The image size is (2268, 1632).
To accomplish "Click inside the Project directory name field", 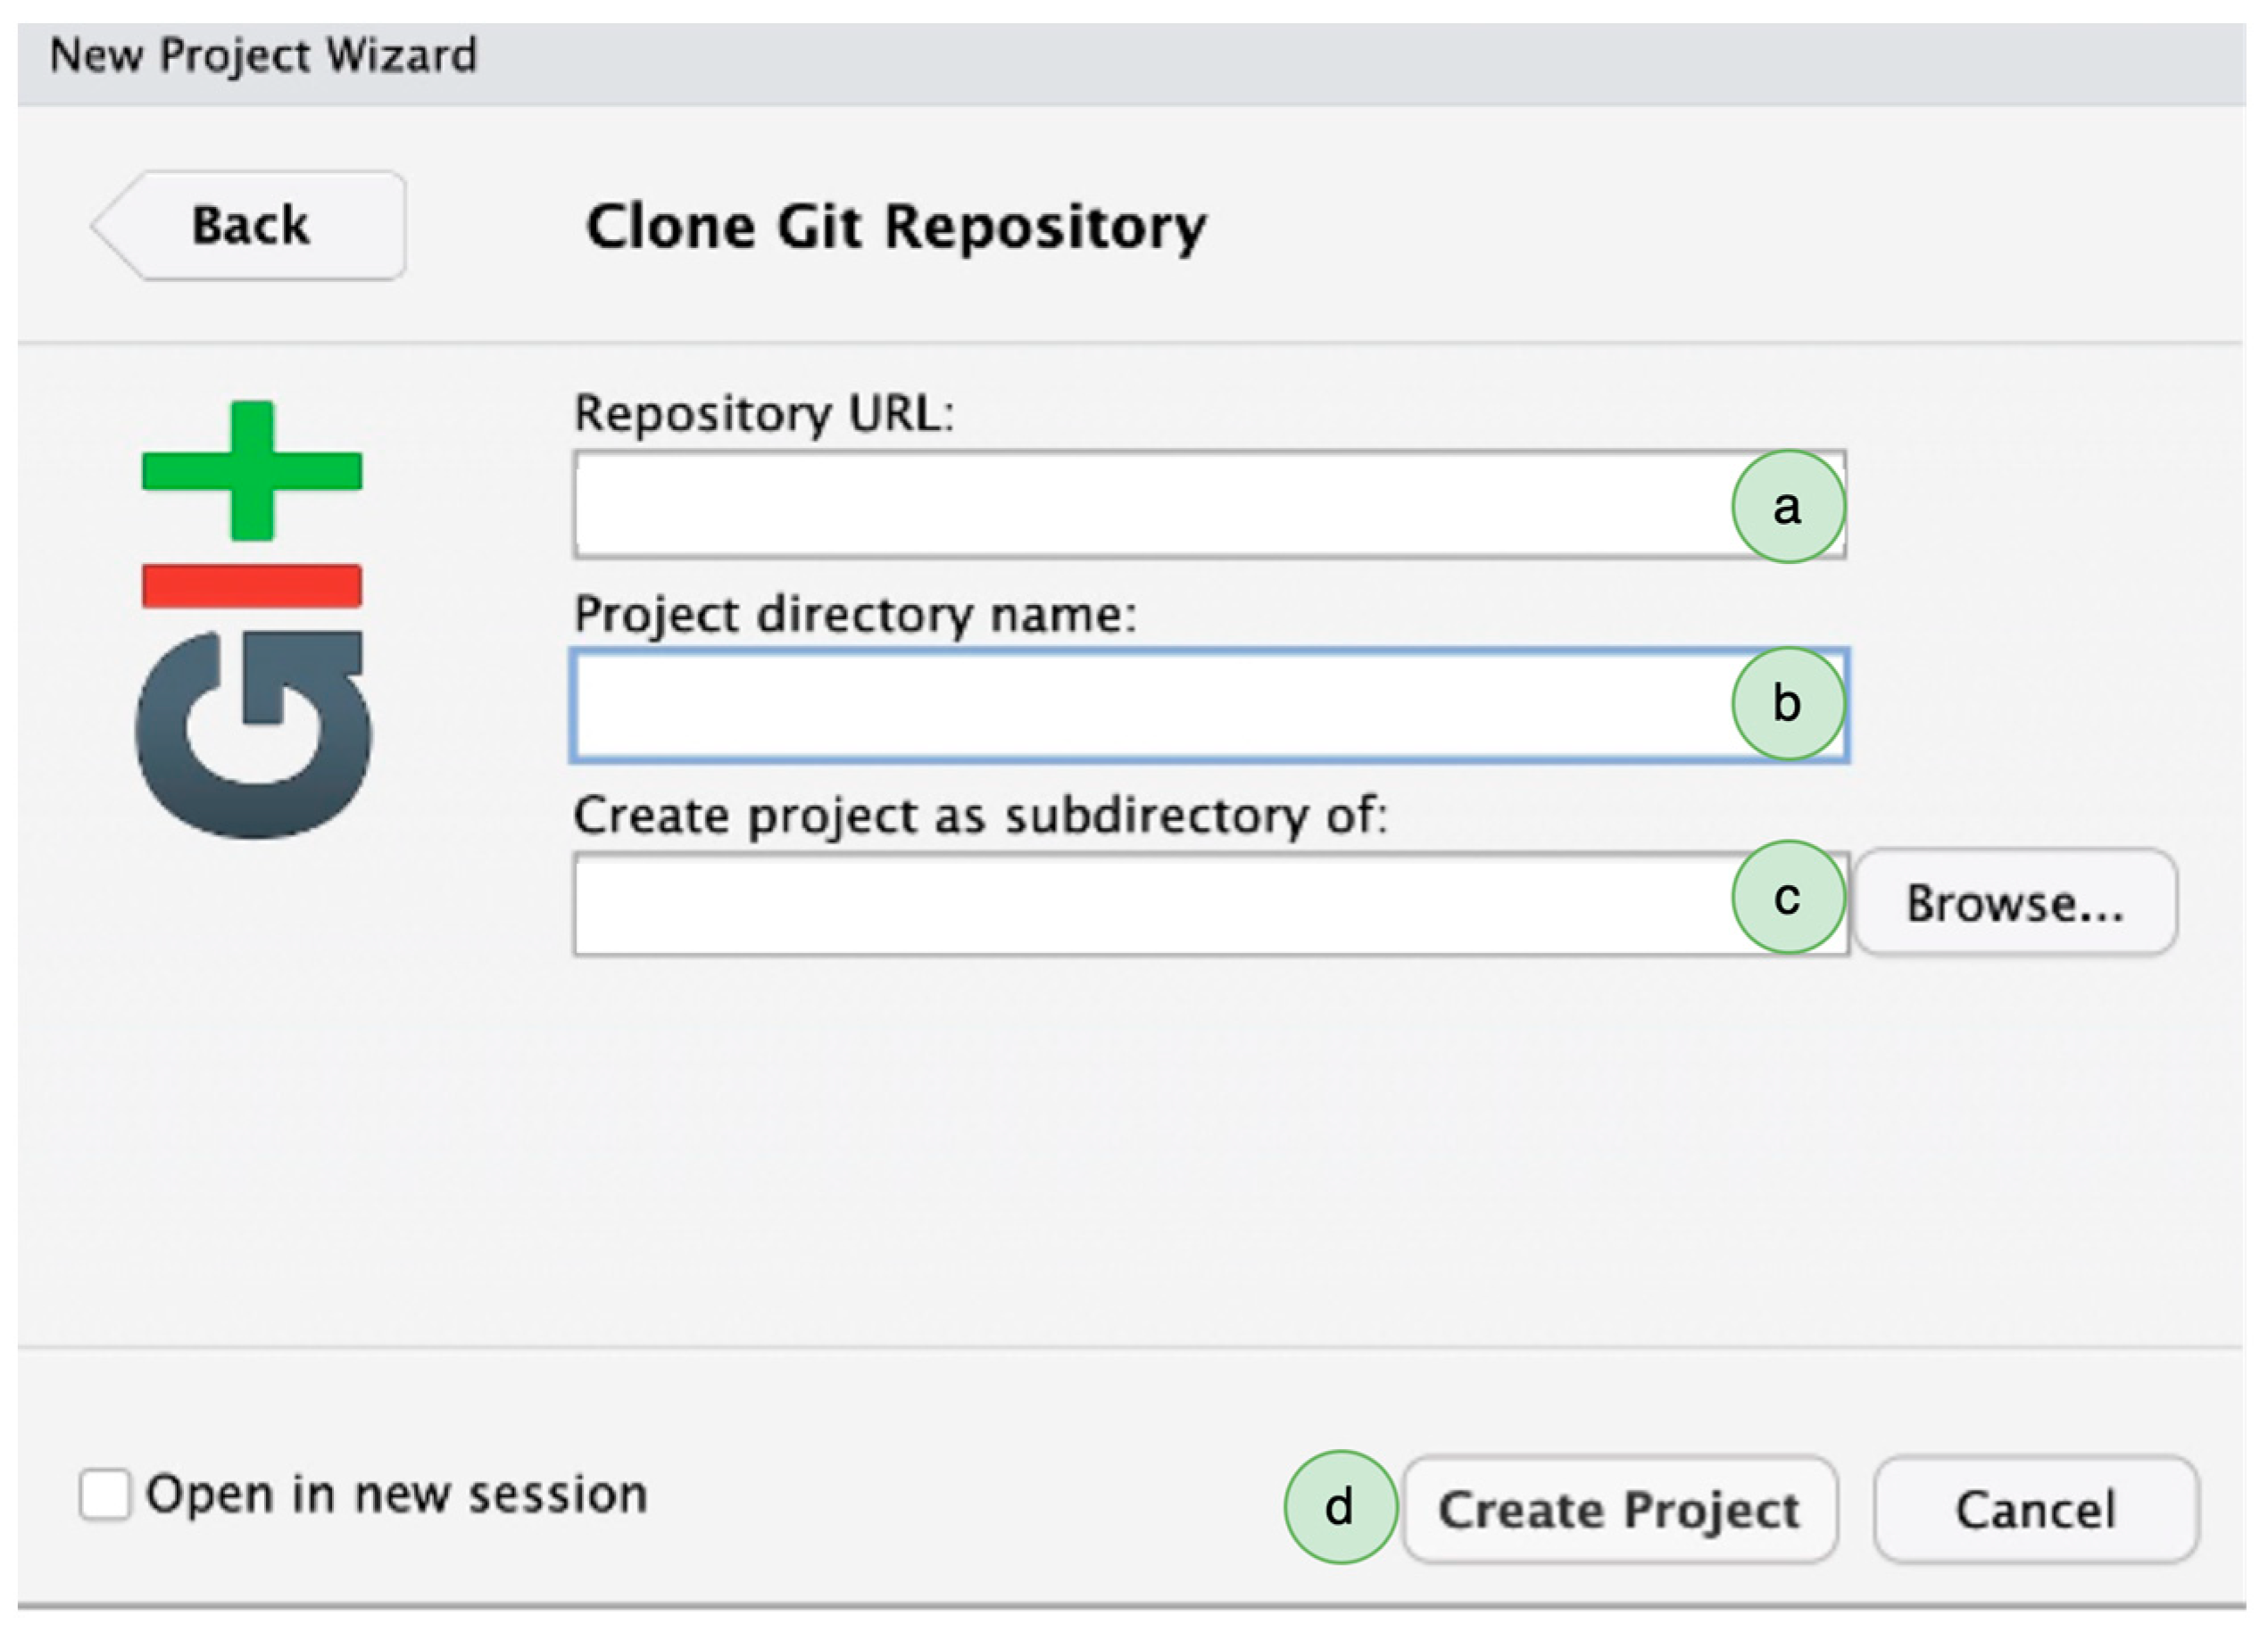I will (x=1150, y=706).
